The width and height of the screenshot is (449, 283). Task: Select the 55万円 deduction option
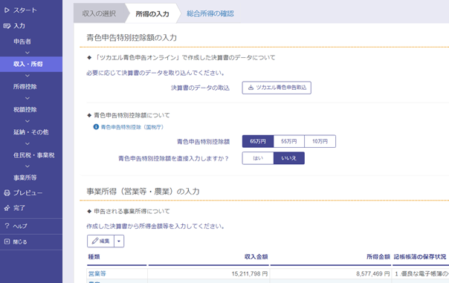288,141
